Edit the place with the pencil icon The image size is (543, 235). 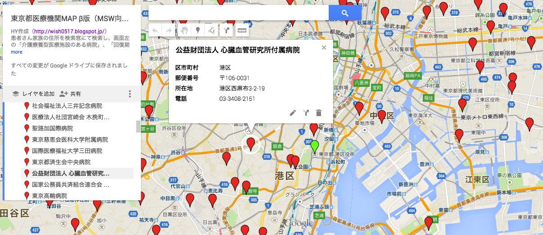[293, 113]
